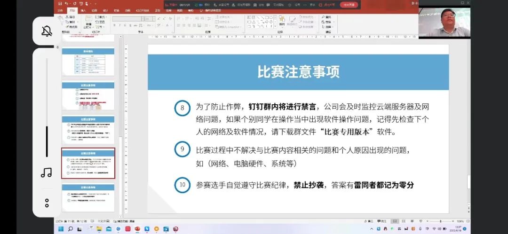Click the Windows Start button
Image resolution: width=508 pixels, height=234 pixels.
click(60, 229)
